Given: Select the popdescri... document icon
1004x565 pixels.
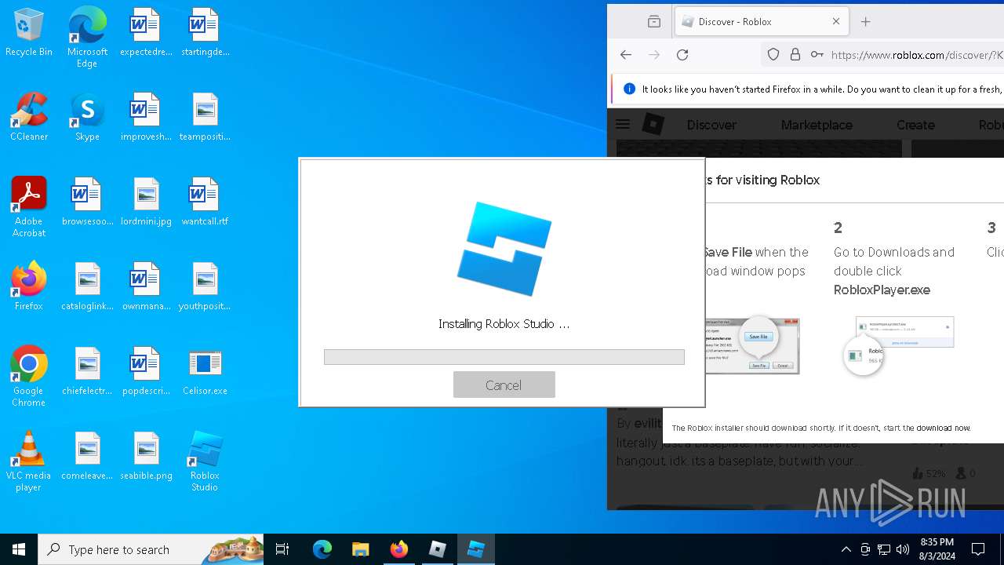Looking at the screenshot, I should click(x=145, y=372).
